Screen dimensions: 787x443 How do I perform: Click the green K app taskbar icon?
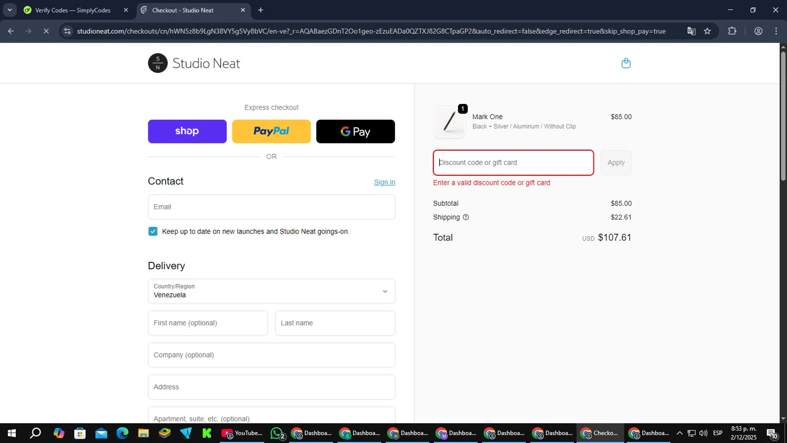[207, 433]
